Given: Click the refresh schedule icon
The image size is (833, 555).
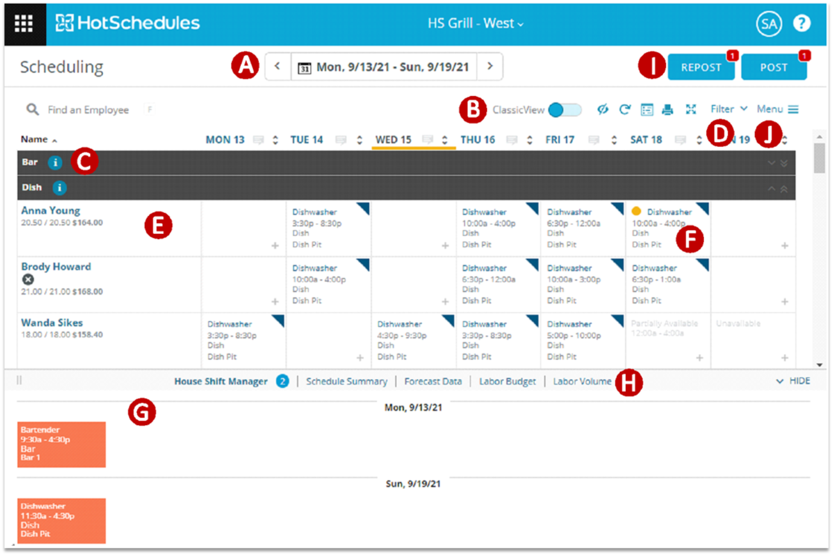Looking at the screenshot, I should [x=625, y=110].
